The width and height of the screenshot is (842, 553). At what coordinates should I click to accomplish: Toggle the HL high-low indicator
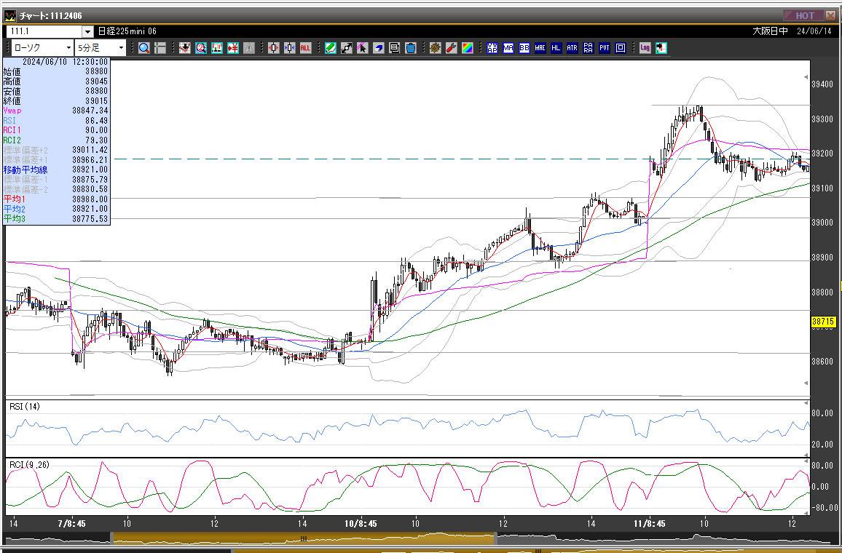click(556, 48)
